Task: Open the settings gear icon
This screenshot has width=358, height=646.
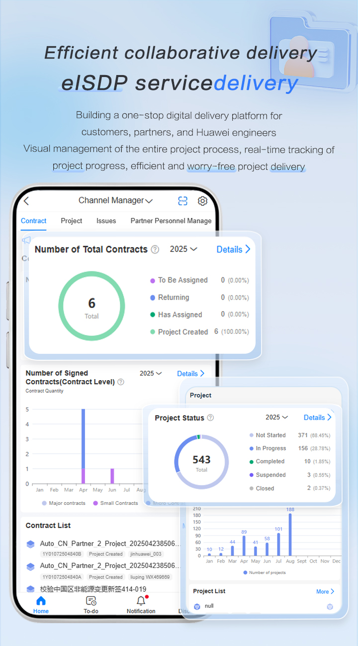Action: click(x=202, y=201)
